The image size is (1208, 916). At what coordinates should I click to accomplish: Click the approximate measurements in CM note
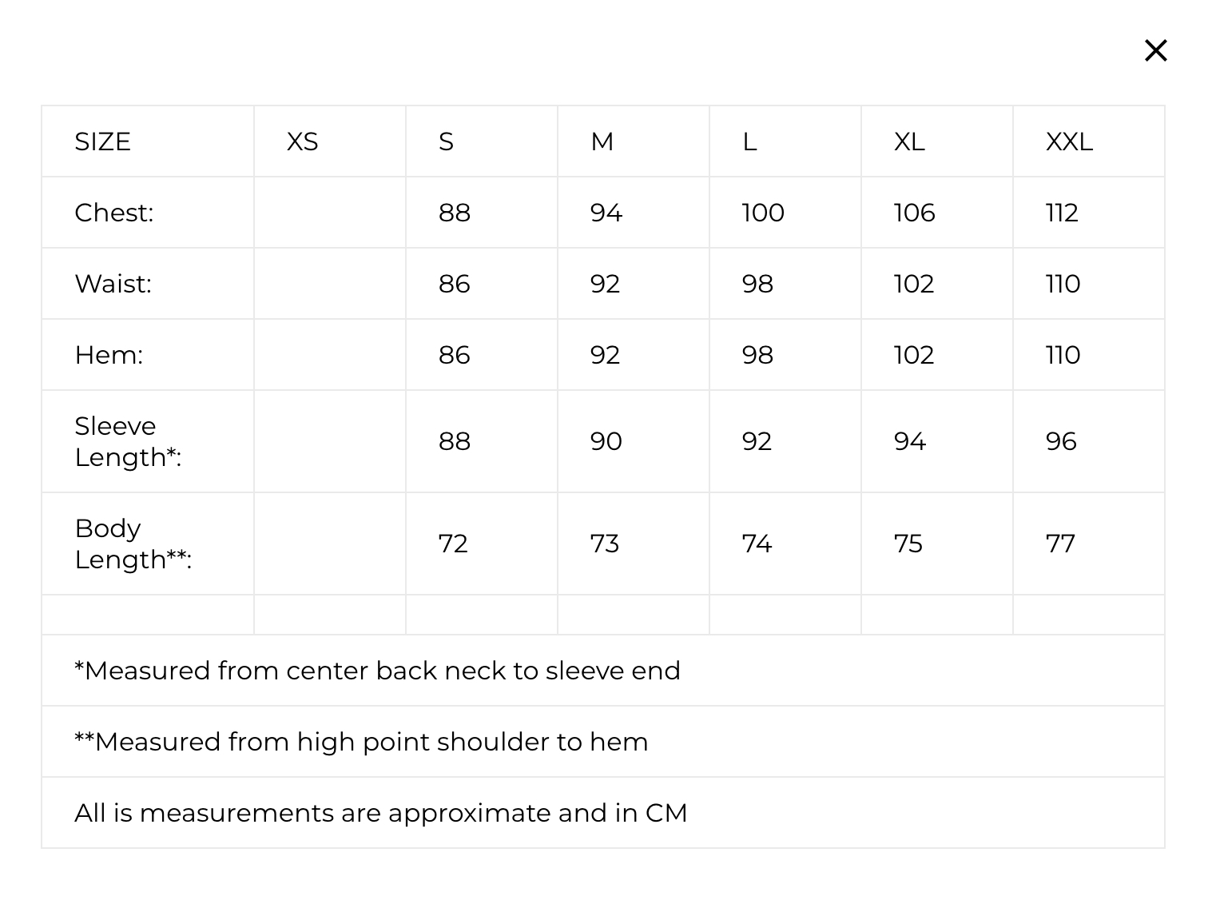point(381,813)
